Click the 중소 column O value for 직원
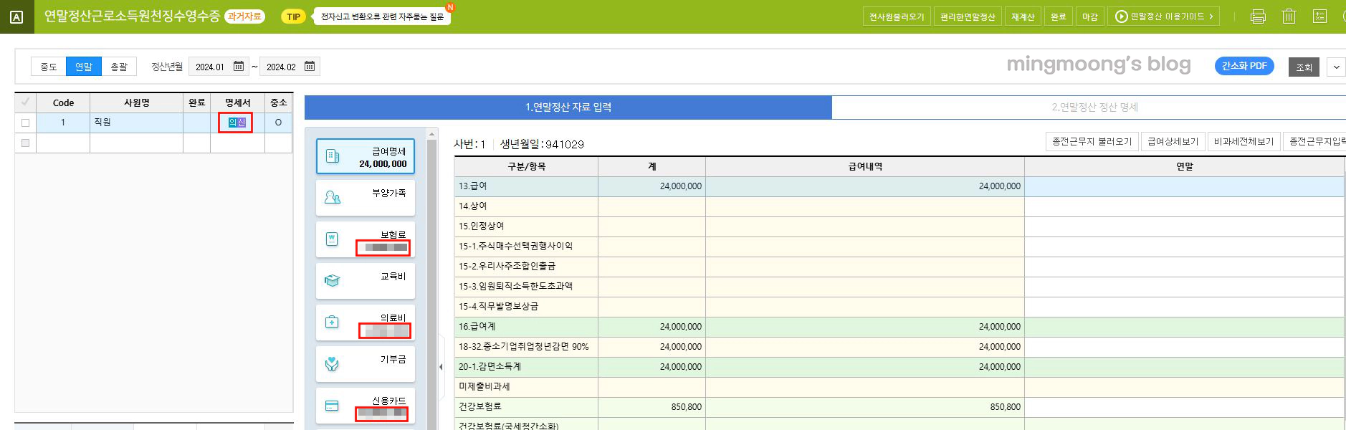Viewport: 1346px width, 430px height. point(278,123)
